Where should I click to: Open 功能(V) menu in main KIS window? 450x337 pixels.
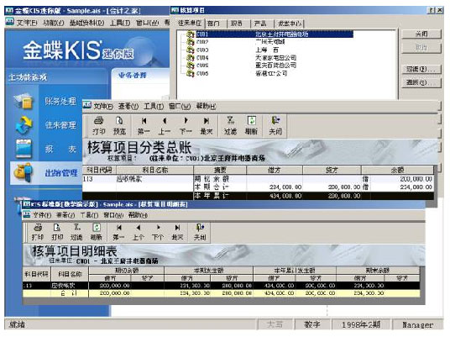[54, 23]
